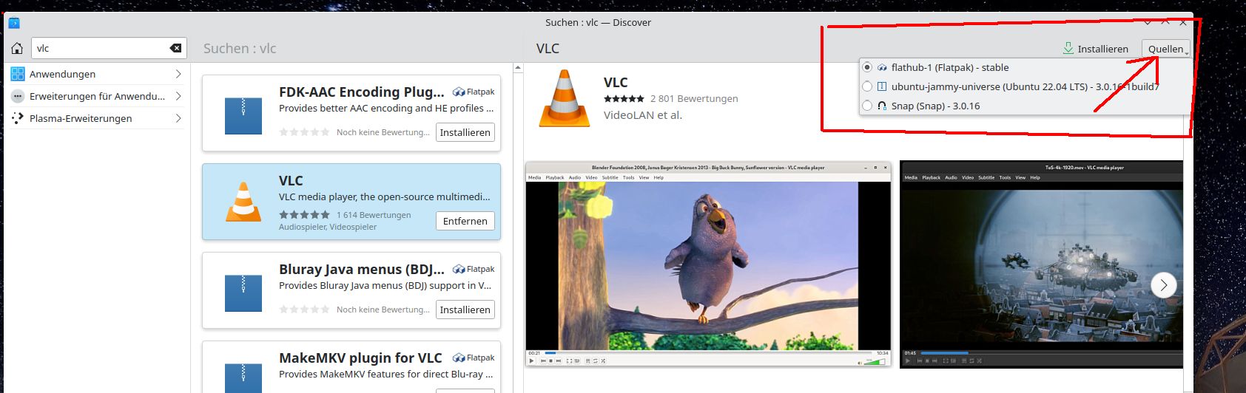Open the 2 801 Bewertungen reviews
1246x393 pixels.
coord(694,98)
